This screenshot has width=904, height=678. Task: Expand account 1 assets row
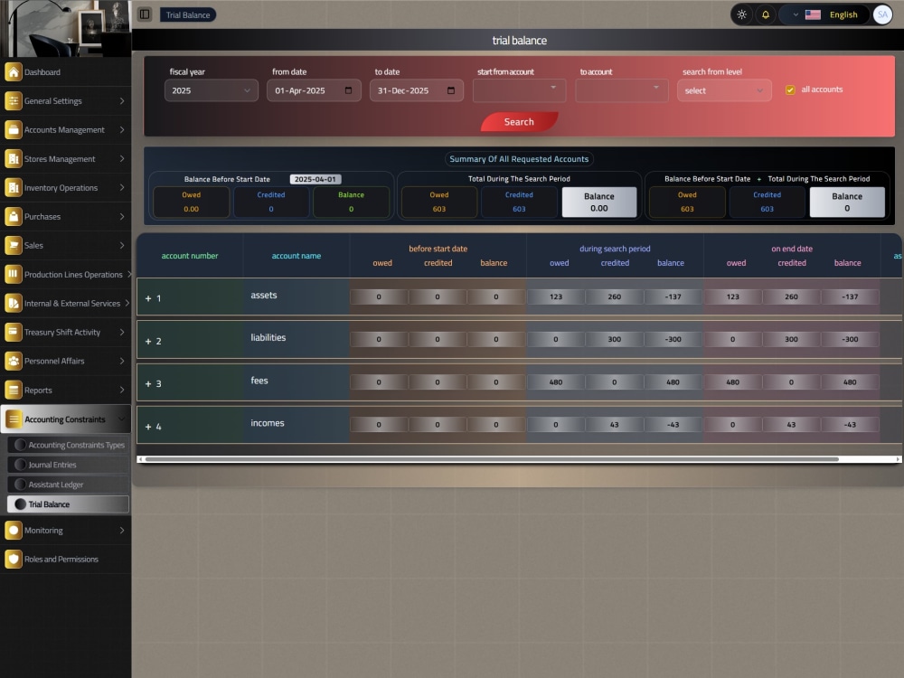tap(148, 298)
